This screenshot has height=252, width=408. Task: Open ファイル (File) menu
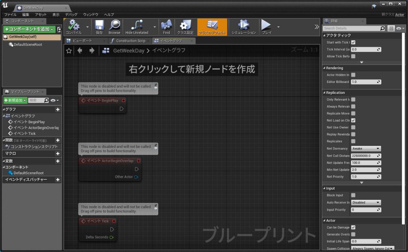click(10, 15)
